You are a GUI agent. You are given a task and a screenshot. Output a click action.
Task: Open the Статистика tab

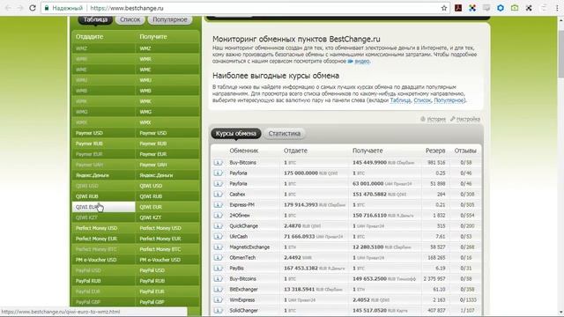[284, 133]
